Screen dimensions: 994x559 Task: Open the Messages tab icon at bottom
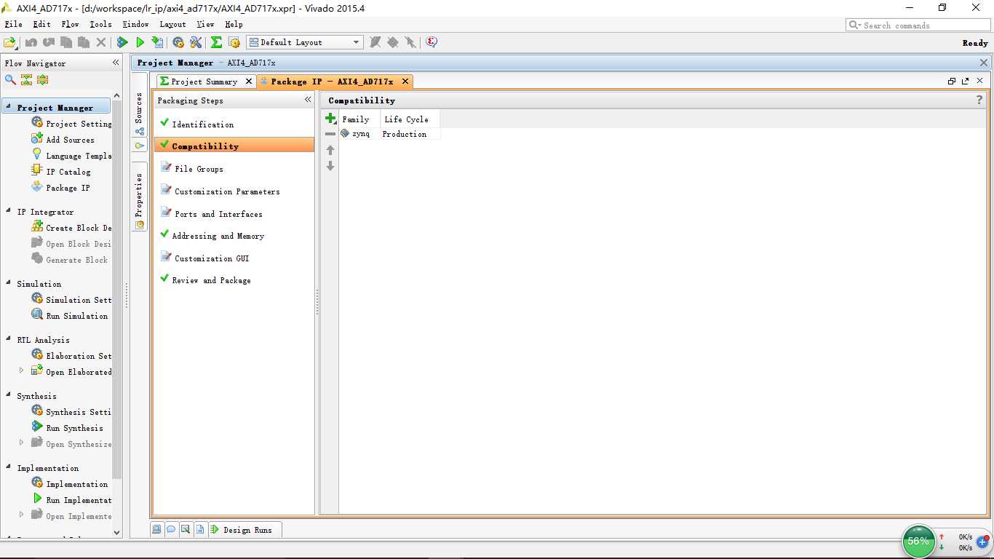171,529
